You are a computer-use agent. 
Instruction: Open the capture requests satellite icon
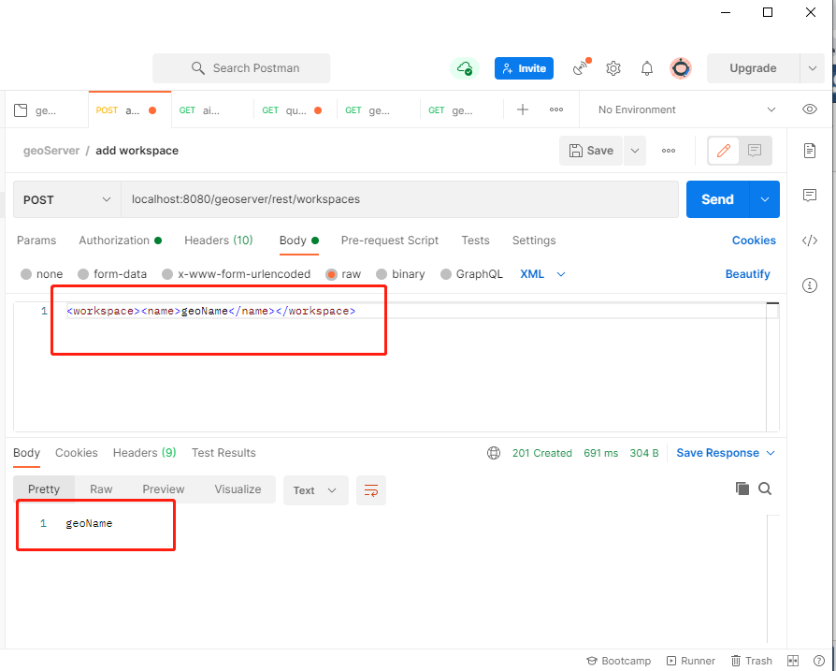(580, 68)
